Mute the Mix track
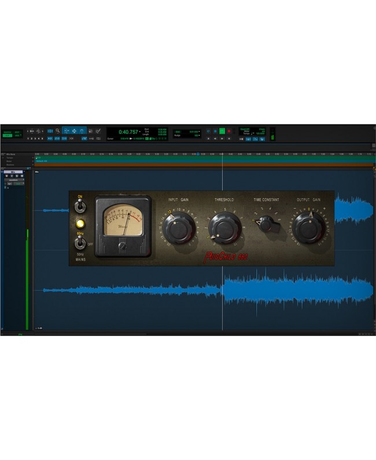Screen dimensions: 376x460 pyautogui.click(x=22, y=176)
